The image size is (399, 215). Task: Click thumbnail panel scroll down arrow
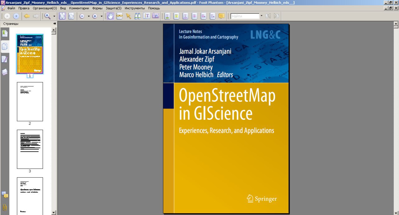coord(54,213)
